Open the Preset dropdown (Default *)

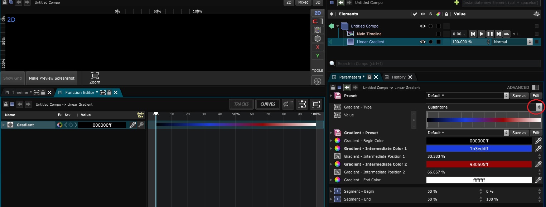pyautogui.click(x=467, y=96)
